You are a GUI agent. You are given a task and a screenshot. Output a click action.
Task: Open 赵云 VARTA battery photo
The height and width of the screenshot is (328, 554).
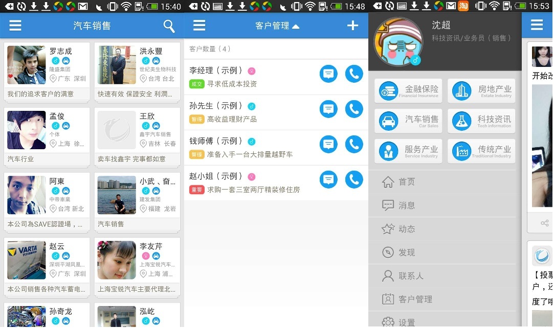(x=27, y=260)
